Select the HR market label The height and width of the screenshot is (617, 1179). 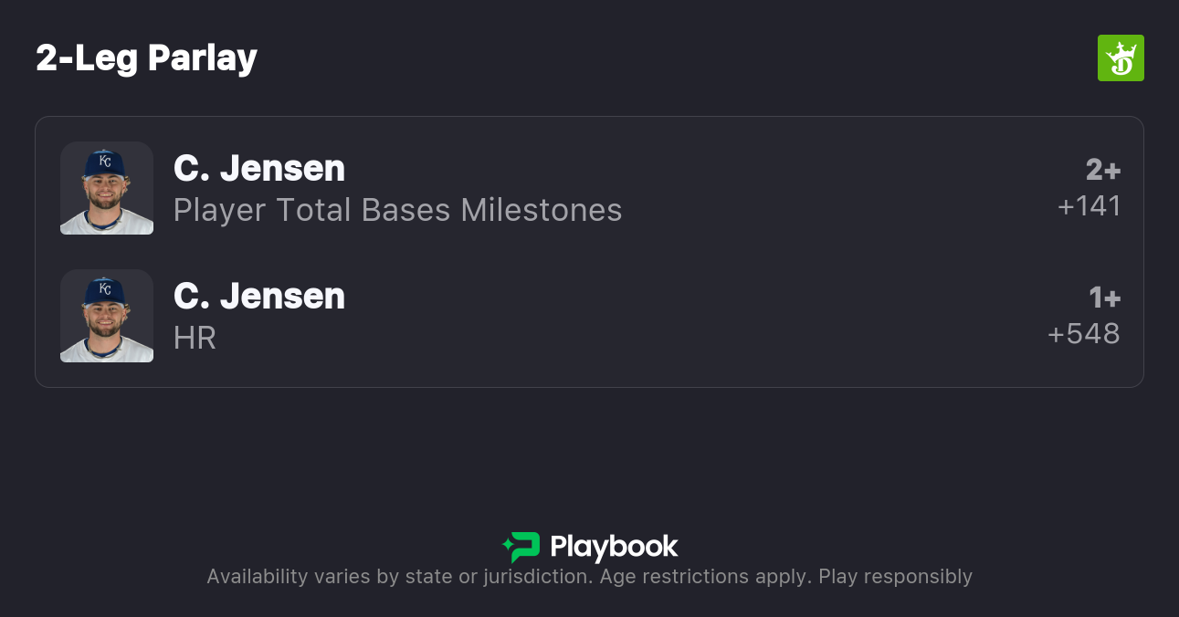(195, 338)
